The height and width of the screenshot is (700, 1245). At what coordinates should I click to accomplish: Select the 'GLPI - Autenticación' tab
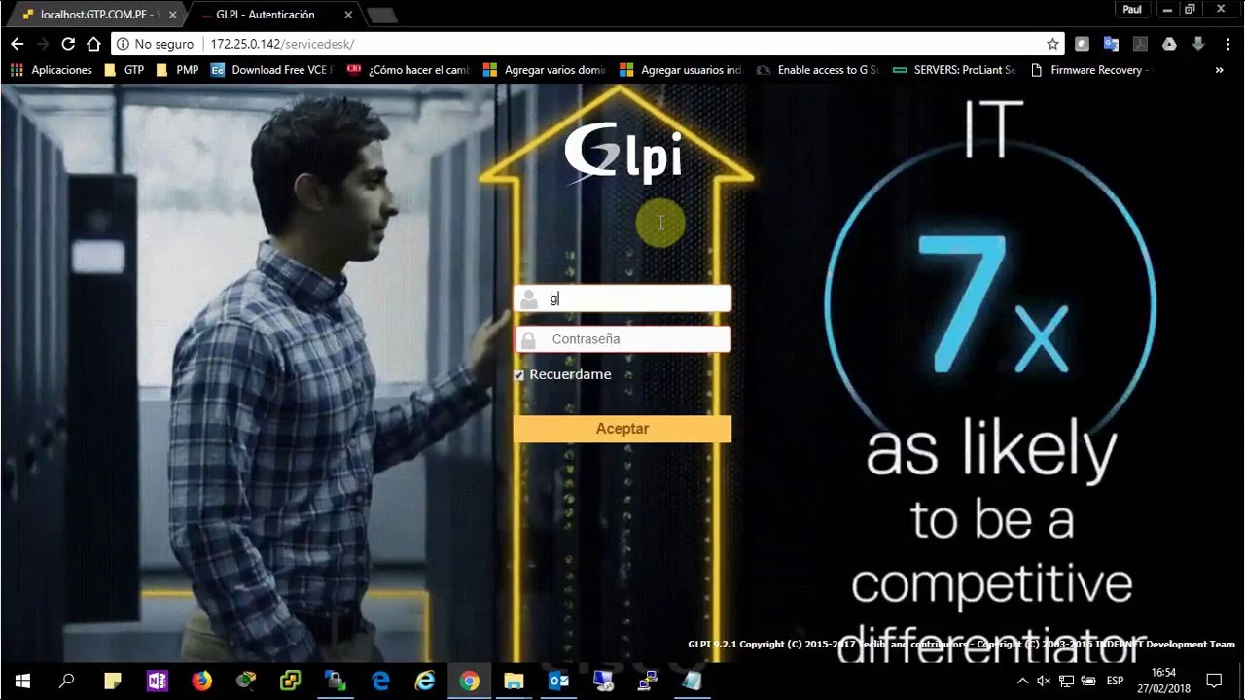(x=265, y=15)
